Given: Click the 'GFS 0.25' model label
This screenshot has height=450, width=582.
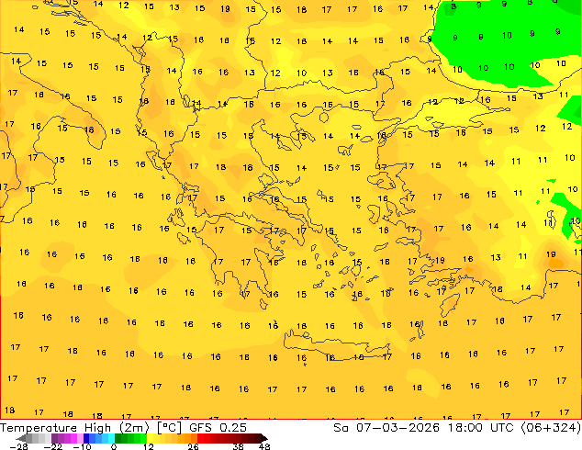Looking at the screenshot, I should pyautogui.click(x=218, y=428).
